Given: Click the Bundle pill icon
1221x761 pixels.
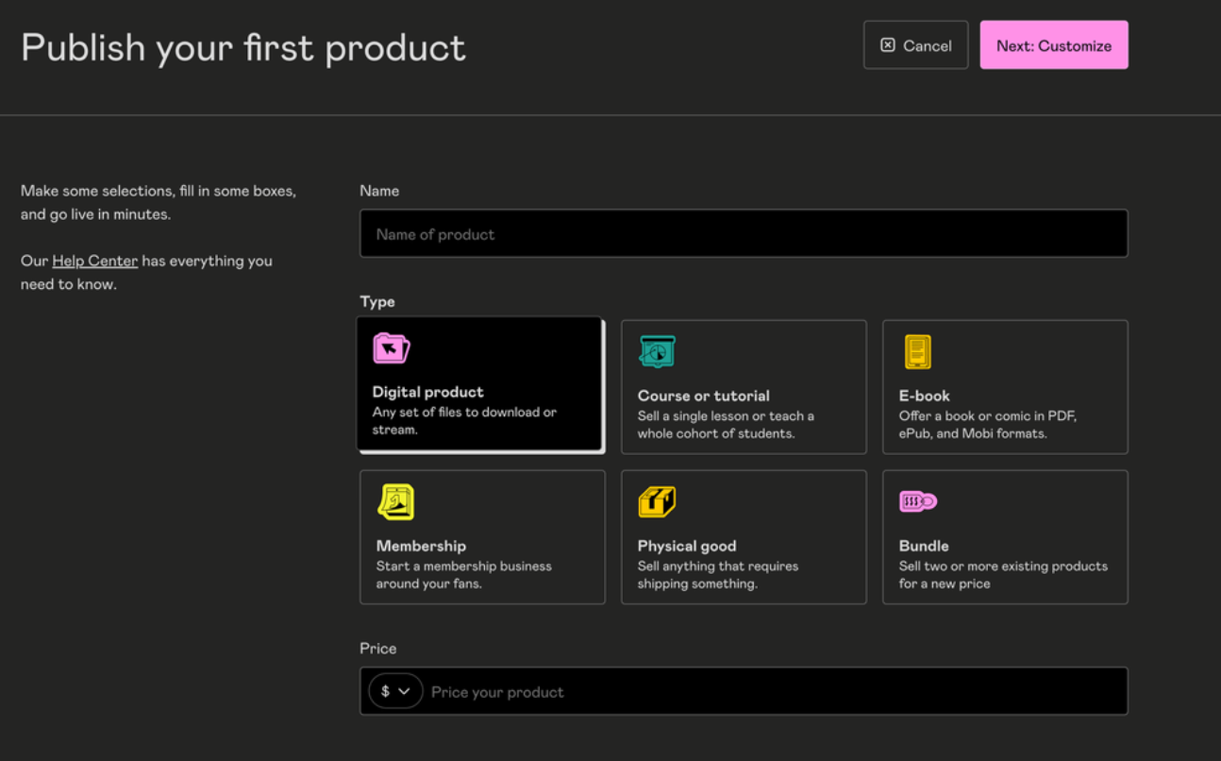Looking at the screenshot, I should pos(917,500).
